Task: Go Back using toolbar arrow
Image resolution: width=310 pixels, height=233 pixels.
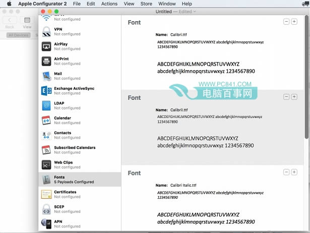Action: (x=9, y=20)
